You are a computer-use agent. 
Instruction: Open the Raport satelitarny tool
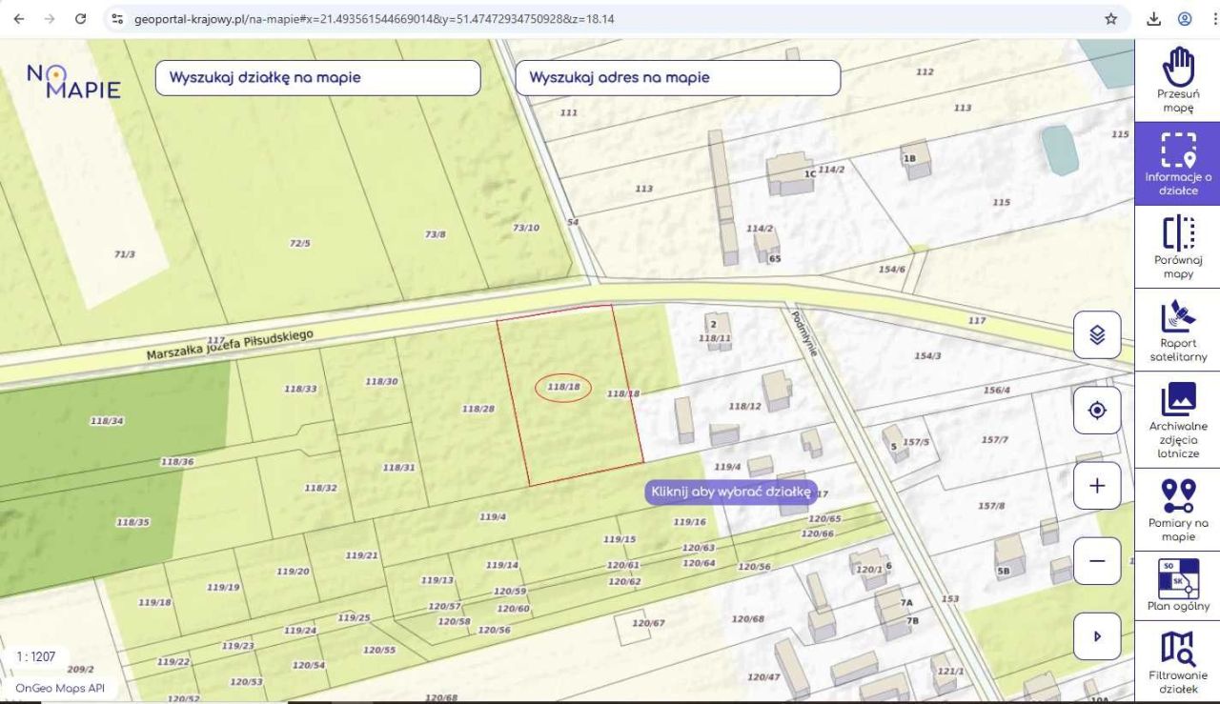[1178, 330]
